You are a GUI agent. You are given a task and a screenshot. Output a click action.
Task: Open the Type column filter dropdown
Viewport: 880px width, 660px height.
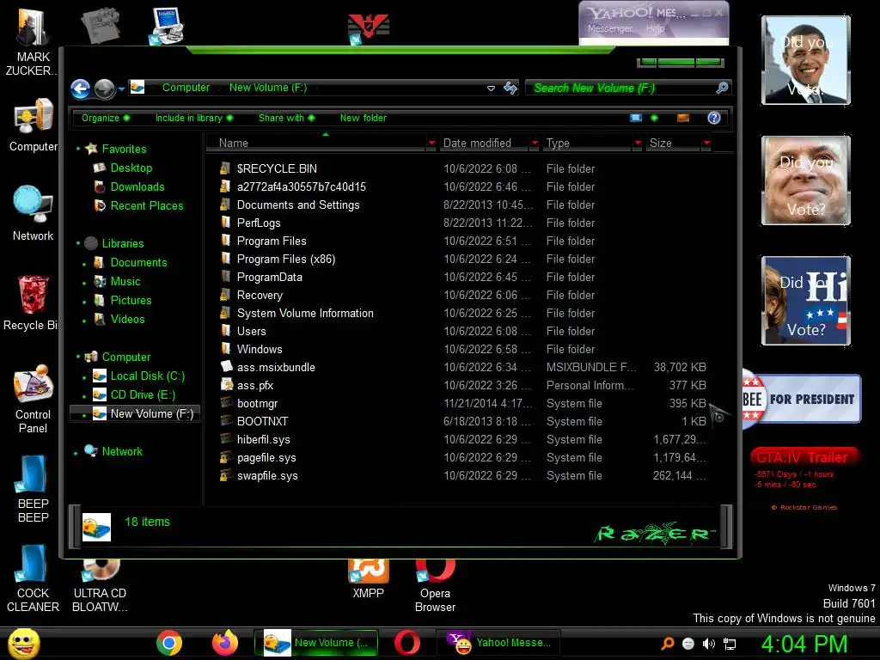(638, 144)
